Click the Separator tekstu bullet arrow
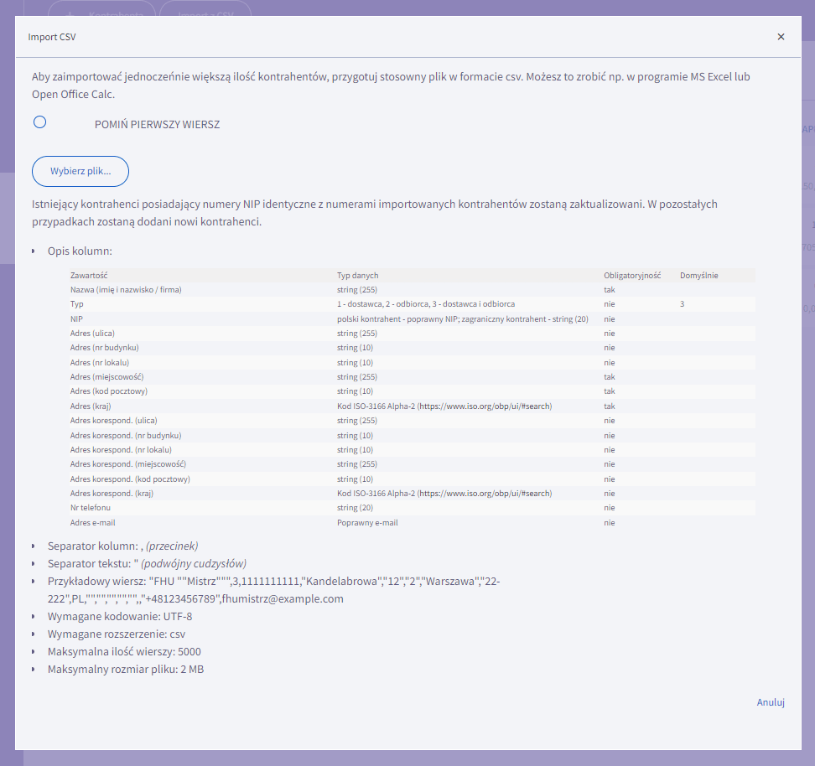Viewport: 815px width, 766px height. 34,564
